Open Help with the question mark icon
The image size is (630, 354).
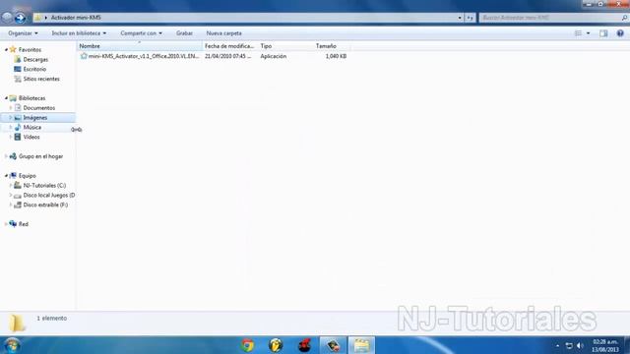pyautogui.click(x=620, y=33)
